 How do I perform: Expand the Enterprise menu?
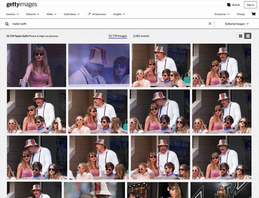click(x=222, y=14)
